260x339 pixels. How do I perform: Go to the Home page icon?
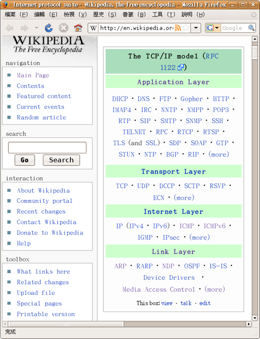(x=78, y=28)
